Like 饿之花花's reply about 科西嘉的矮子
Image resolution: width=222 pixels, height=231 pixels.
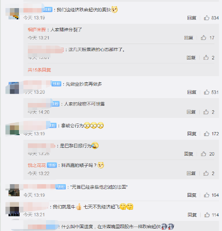pos(206,173)
